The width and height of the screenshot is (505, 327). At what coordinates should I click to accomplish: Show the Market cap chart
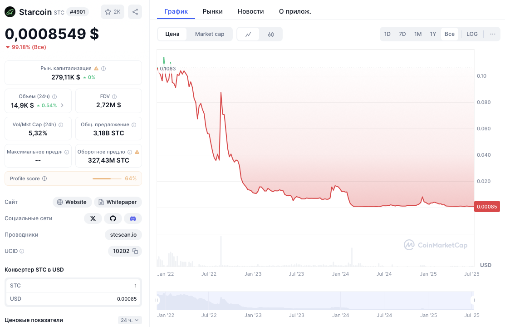tap(210, 34)
